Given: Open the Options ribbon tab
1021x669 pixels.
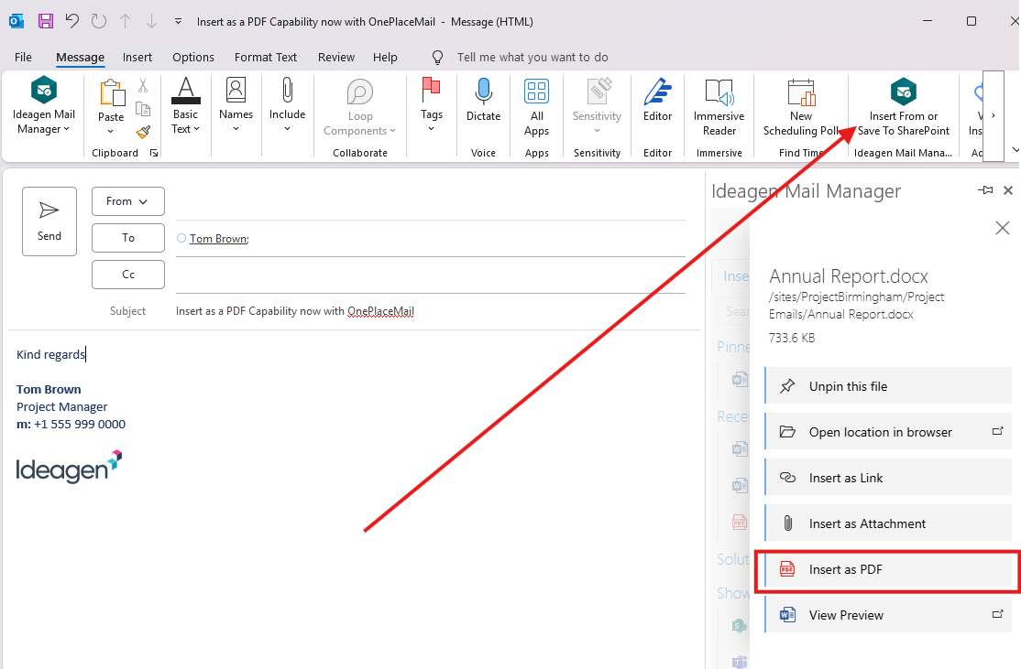Looking at the screenshot, I should tap(193, 58).
